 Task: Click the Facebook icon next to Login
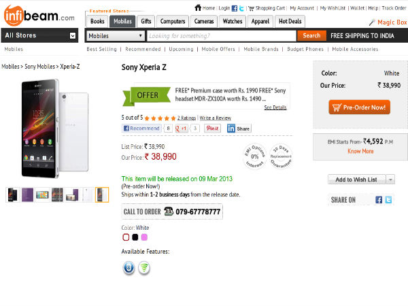coord(235,8)
